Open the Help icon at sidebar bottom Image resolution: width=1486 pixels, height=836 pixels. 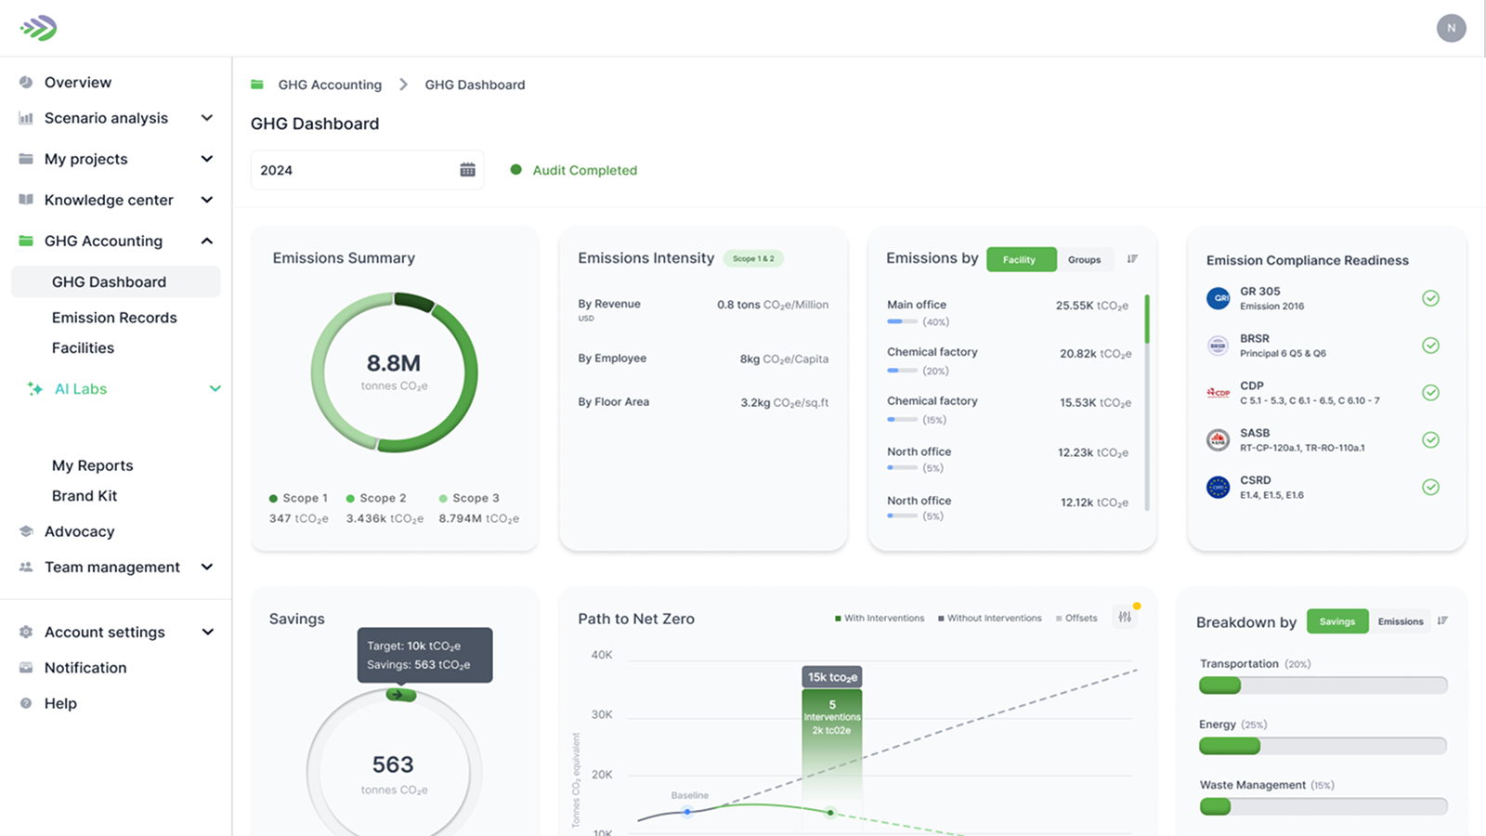[25, 703]
